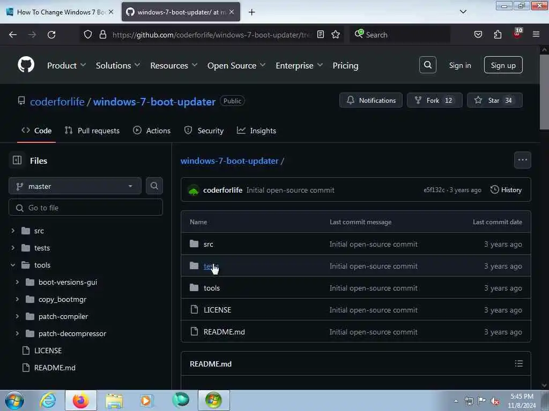This screenshot has height=411, width=549.
Task: Open the GitHub search magnifier button
Action: click(427, 65)
